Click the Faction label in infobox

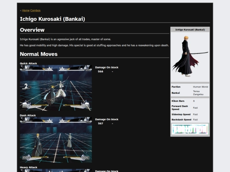pos(176,87)
